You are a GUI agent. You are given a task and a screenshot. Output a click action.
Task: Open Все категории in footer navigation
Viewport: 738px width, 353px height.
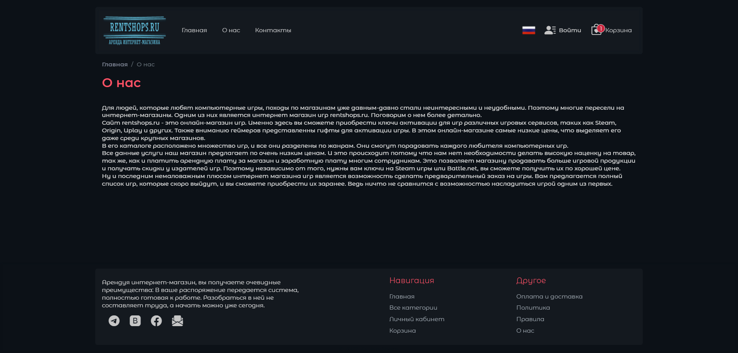413,308
